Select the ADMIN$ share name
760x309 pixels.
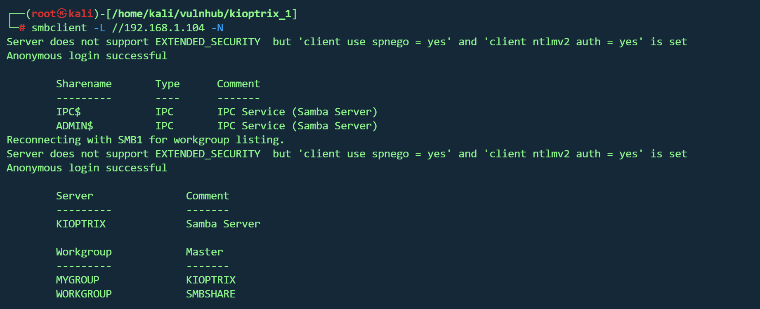[x=75, y=126]
